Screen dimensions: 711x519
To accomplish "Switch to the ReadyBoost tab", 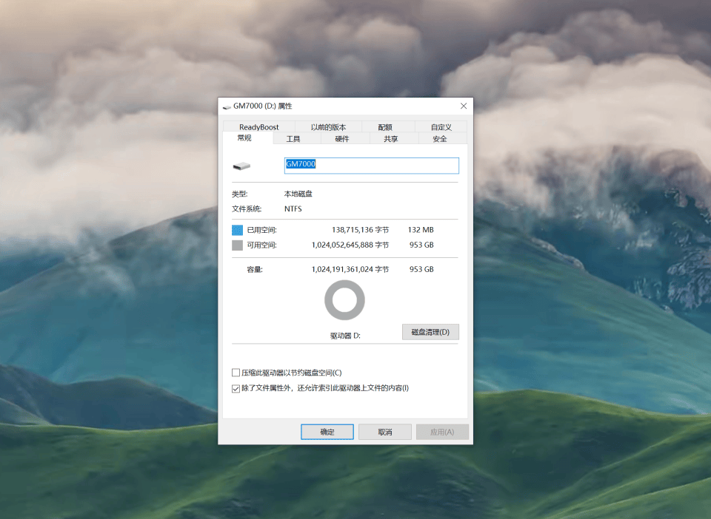I will [259, 127].
